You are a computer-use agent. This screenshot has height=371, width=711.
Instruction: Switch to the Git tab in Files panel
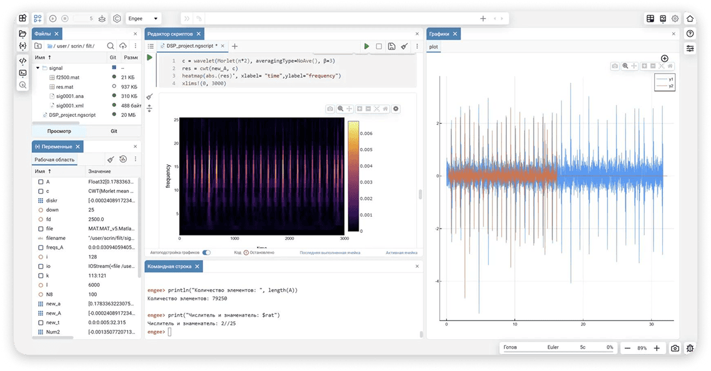[x=114, y=131]
